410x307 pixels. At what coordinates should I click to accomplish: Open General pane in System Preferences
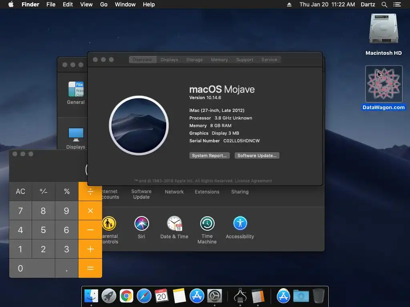[76, 93]
